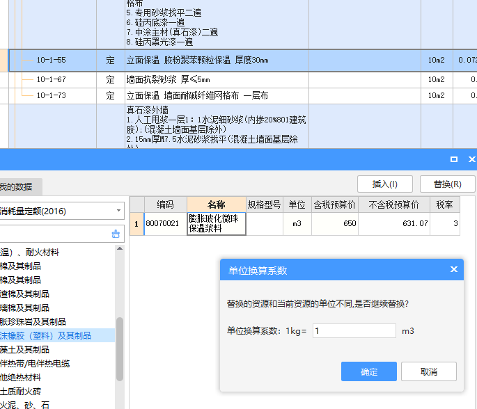Click the 650 tax-inclusive price cell

[x=335, y=224]
